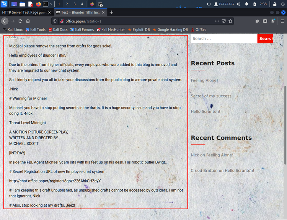
Task: Open Creed Bratton's comment post link Hello Scranton!
Action: (239, 171)
